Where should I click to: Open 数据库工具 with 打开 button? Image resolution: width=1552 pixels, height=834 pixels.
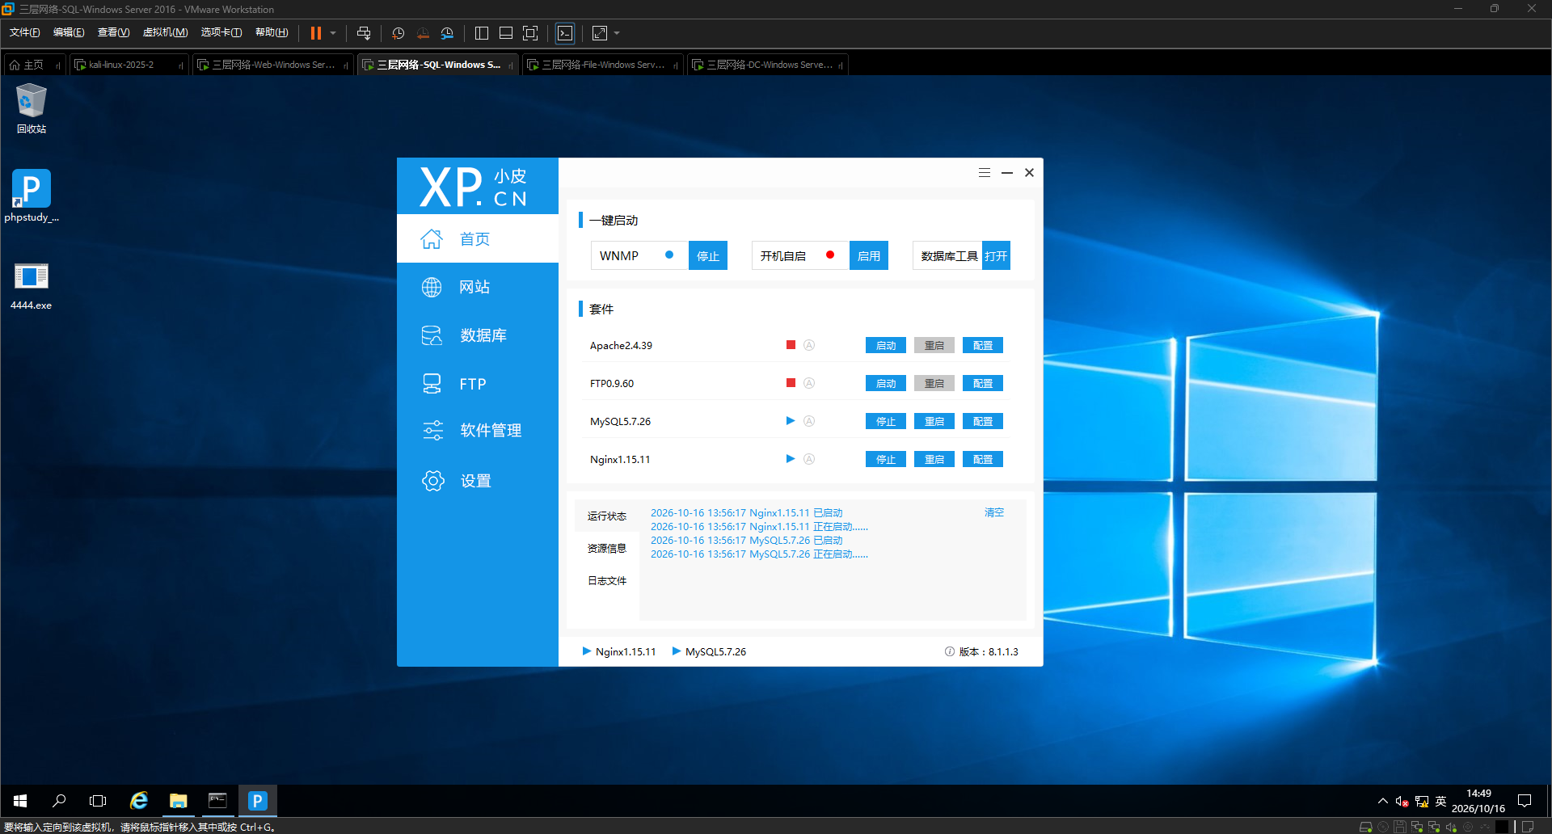[996, 255]
